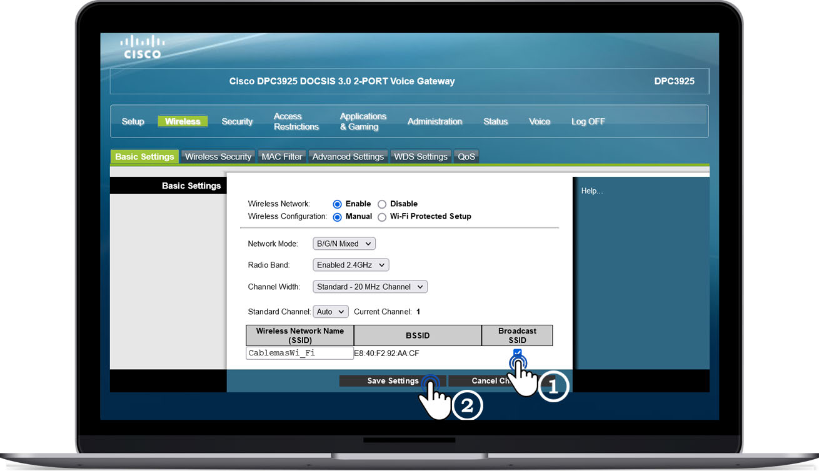The image size is (819, 471).
Task: Click the Basic Settings sidebar heading
Action: coord(191,186)
